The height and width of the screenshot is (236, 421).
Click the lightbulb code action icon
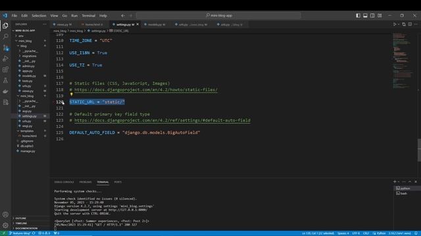coord(72,94)
